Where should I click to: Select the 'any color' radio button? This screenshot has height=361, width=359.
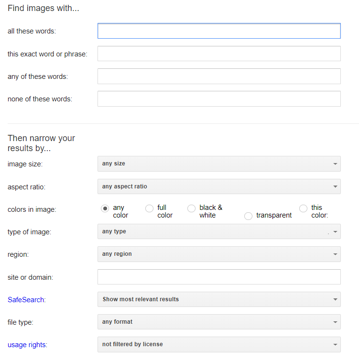(105, 208)
